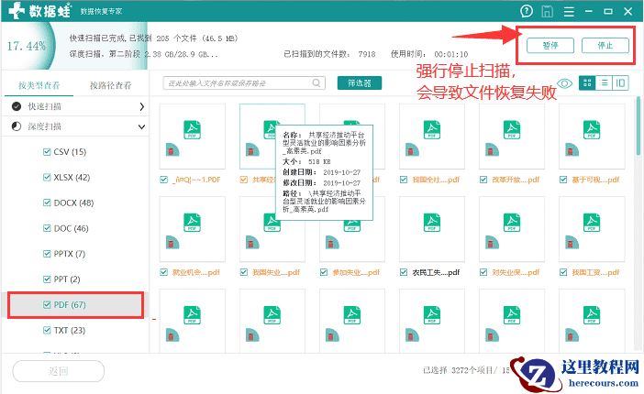Click the 深度扫描 in-progress status icon

[17, 126]
